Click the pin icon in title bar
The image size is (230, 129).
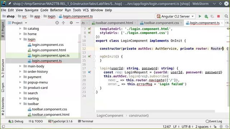pos(10,4)
